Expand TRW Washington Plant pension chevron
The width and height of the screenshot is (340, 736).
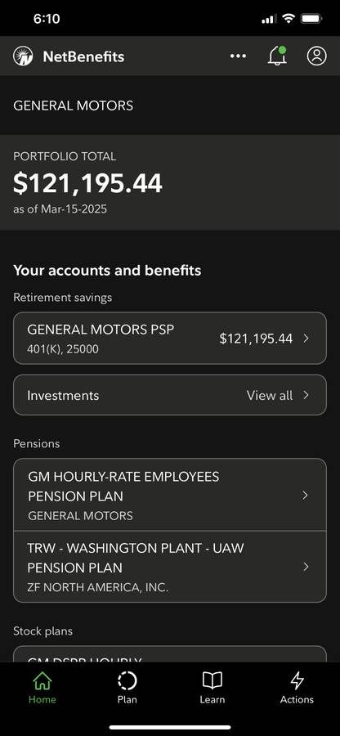306,567
